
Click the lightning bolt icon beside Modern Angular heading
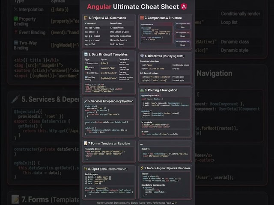tap(142, 168)
